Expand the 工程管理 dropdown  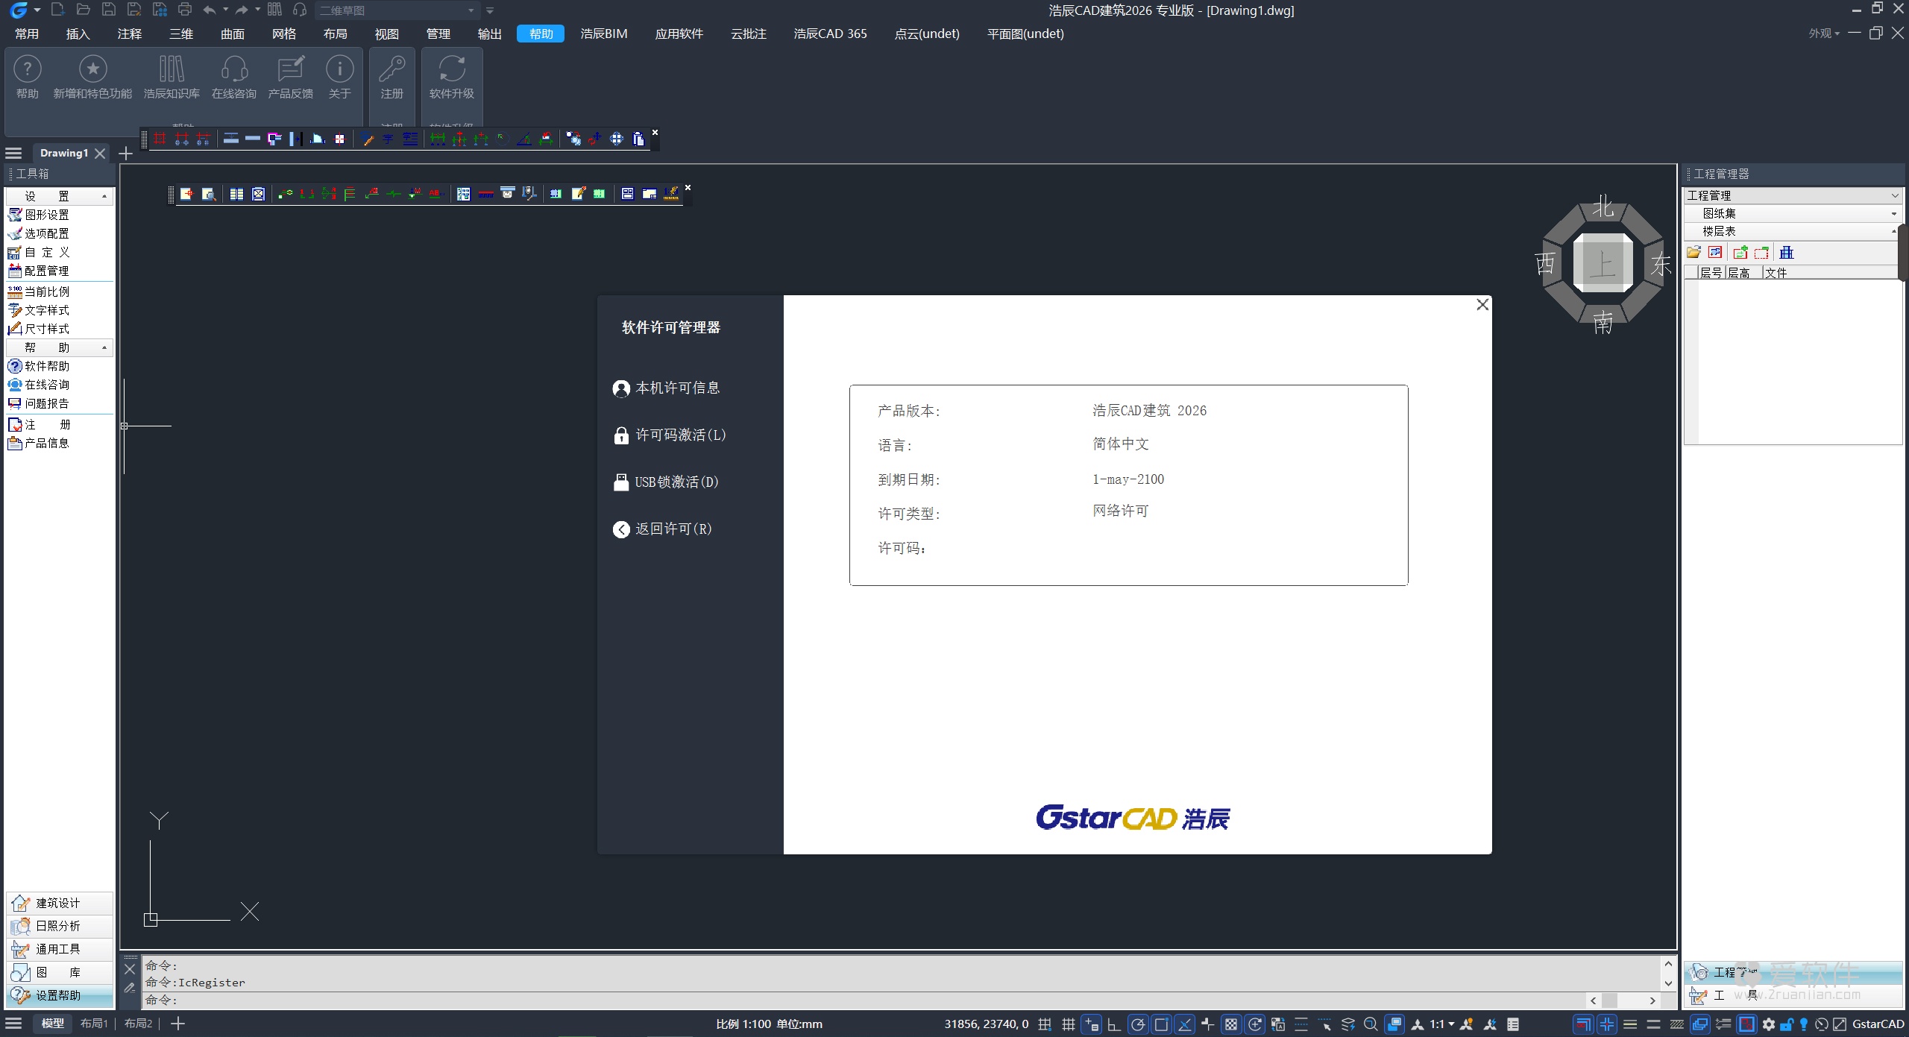tap(1895, 195)
